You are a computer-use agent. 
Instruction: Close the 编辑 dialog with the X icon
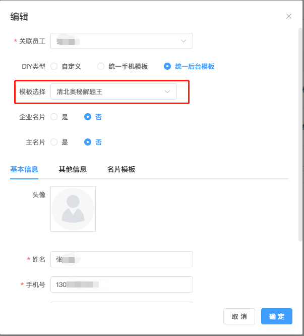pos(289,16)
